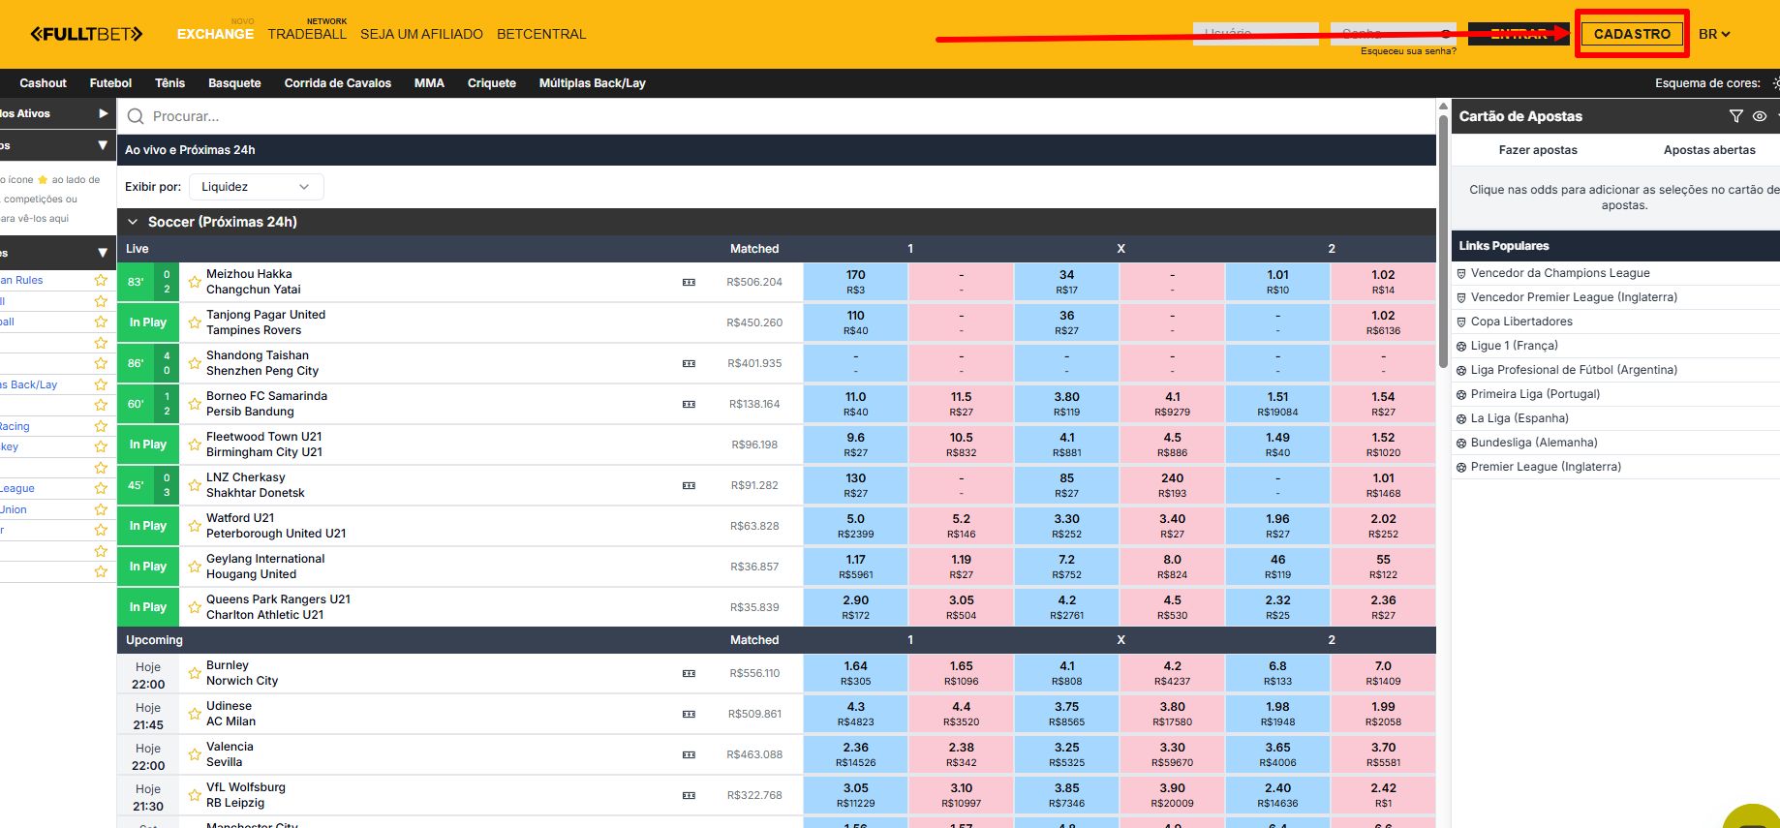
Task: Click lay odds 4.4 for Udinese
Action: 961,714
